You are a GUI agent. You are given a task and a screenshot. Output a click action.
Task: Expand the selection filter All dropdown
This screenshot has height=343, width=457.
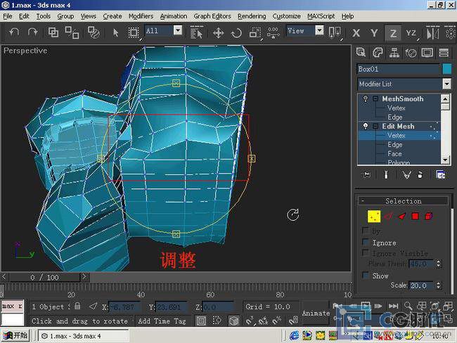[x=177, y=30]
